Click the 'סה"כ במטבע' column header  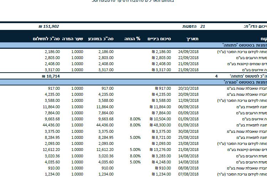click(101, 39)
